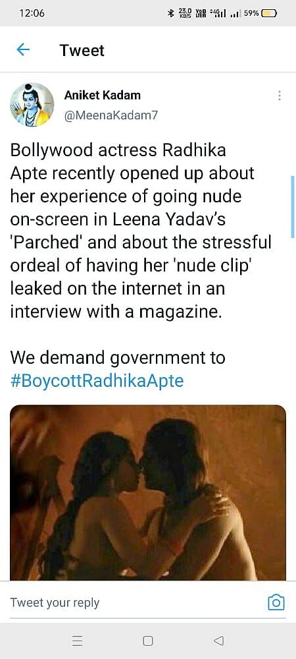Click the blue scrollbar indicator
296x659 pixels.
click(x=293, y=207)
